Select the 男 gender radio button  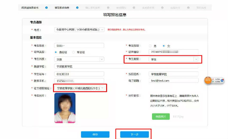pos(150,46)
